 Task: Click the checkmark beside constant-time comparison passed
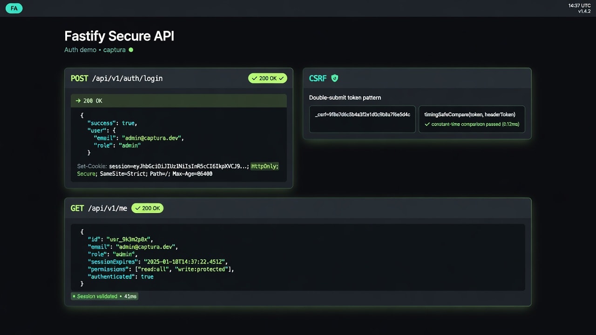coord(427,124)
